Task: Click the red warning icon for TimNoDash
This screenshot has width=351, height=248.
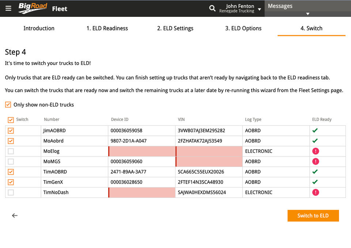Action: 315,192
